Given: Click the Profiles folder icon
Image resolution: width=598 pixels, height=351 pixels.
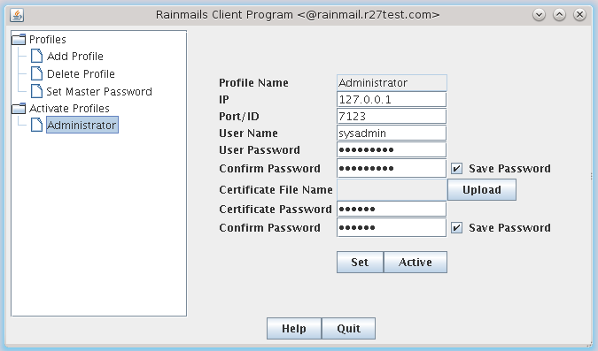Looking at the screenshot, I should tap(19, 39).
